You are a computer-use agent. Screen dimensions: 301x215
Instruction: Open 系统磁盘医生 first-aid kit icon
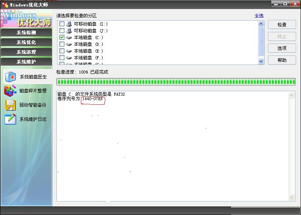pyautogui.click(x=11, y=77)
